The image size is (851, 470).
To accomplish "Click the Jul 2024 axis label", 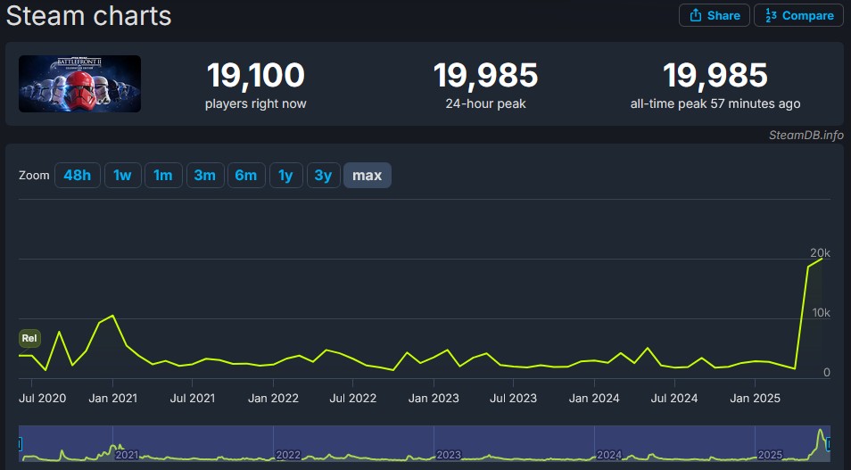I will [x=674, y=399].
